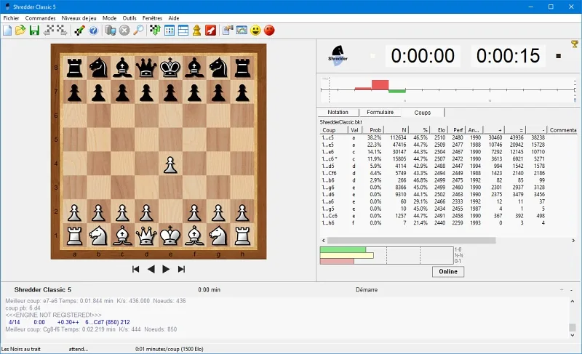Open position setup pencil-and-board icon
The width and height of the screenshot is (582, 354).
click(x=79, y=31)
